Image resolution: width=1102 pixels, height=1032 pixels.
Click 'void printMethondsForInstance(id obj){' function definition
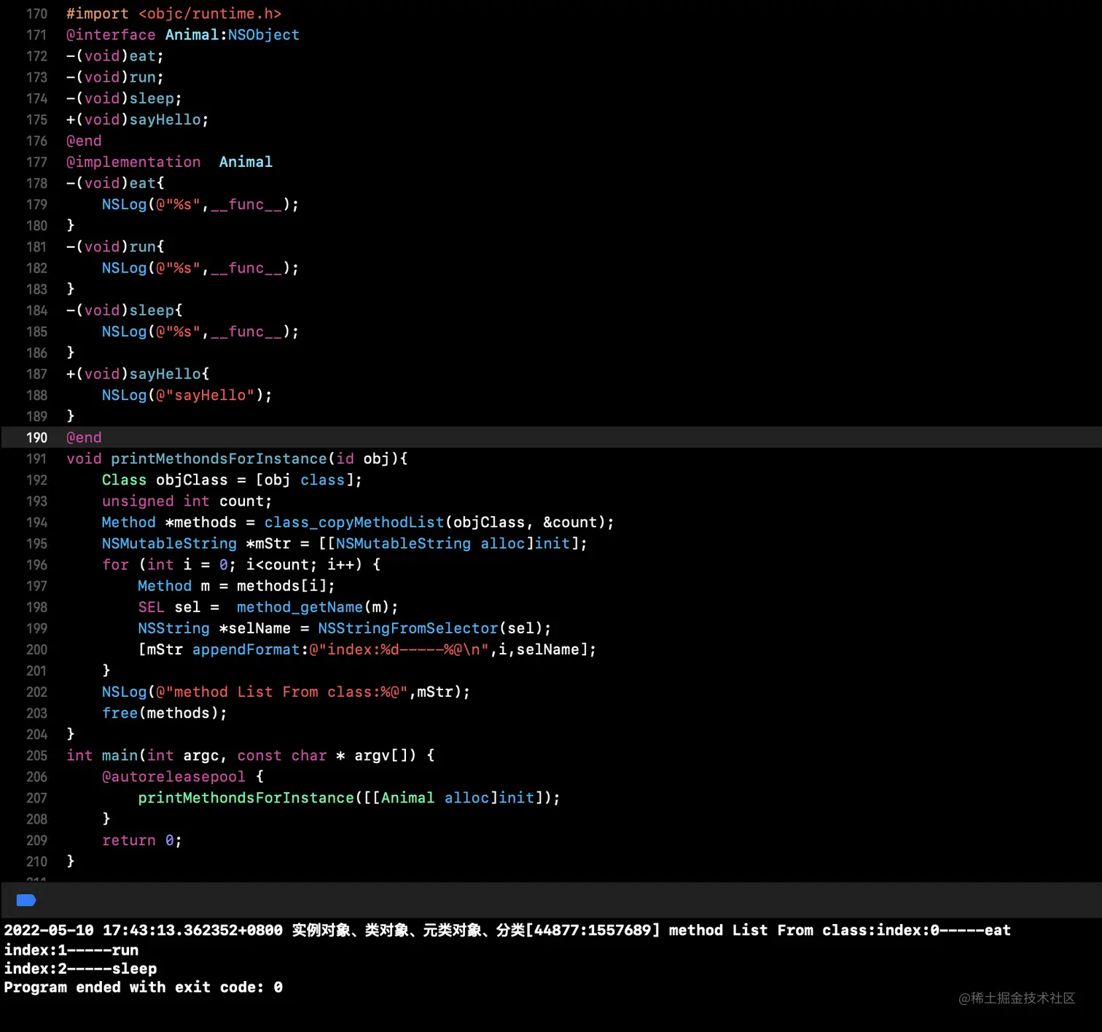tap(237, 458)
